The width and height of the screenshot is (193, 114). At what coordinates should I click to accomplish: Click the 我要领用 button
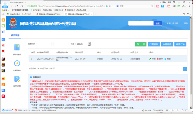click(x=153, y=44)
